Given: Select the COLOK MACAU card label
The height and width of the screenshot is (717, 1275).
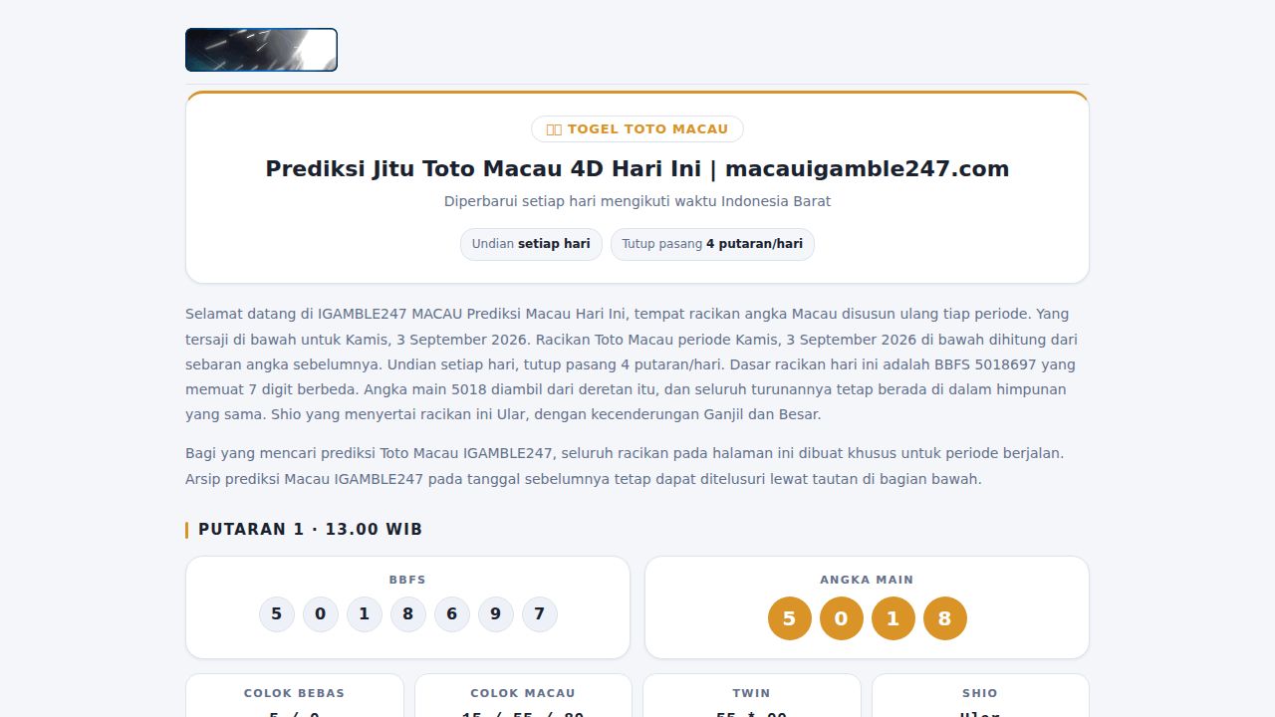Looking at the screenshot, I should [x=523, y=693].
